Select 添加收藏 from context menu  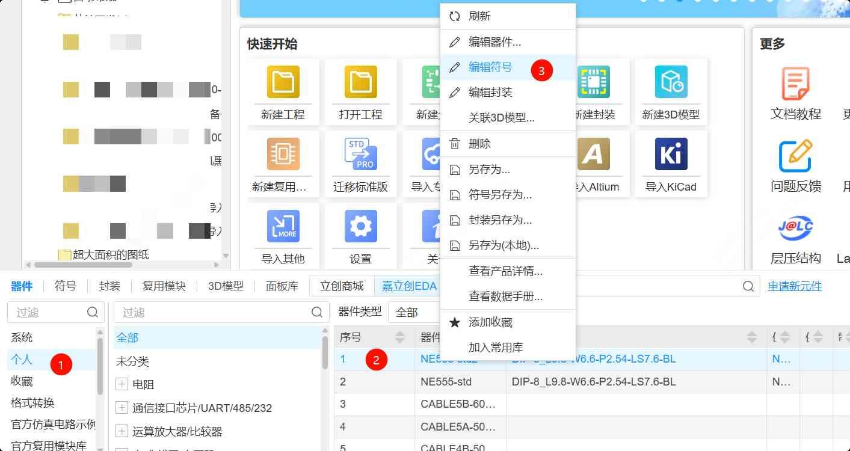pyautogui.click(x=490, y=322)
